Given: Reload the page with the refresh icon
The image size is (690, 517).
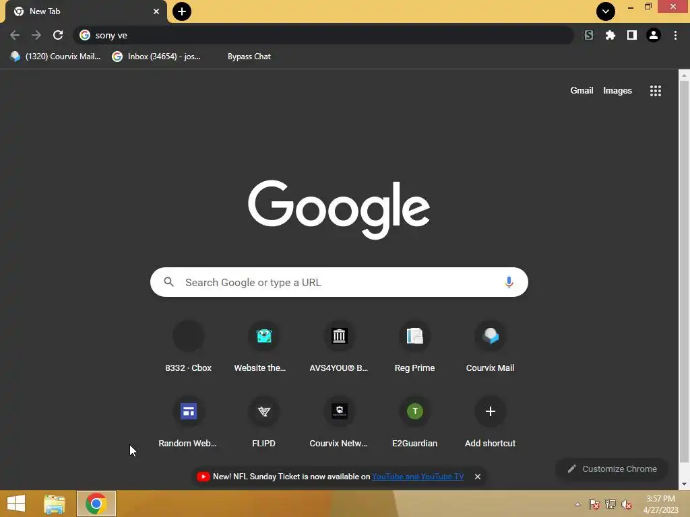Looking at the screenshot, I should click(x=58, y=35).
